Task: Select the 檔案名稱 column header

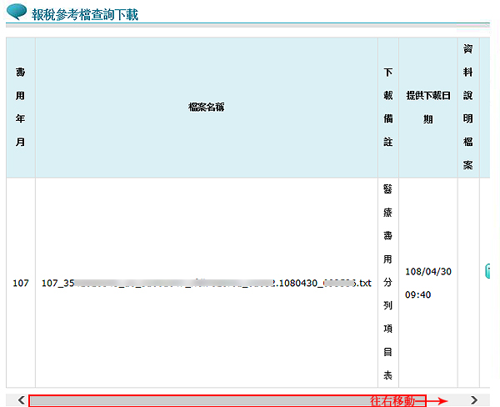Action: 206,107
